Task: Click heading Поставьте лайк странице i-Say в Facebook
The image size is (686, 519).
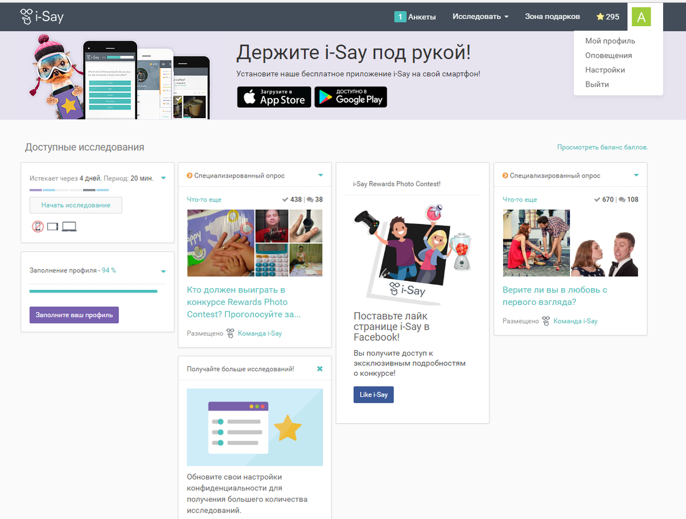Action: pos(392,327)
